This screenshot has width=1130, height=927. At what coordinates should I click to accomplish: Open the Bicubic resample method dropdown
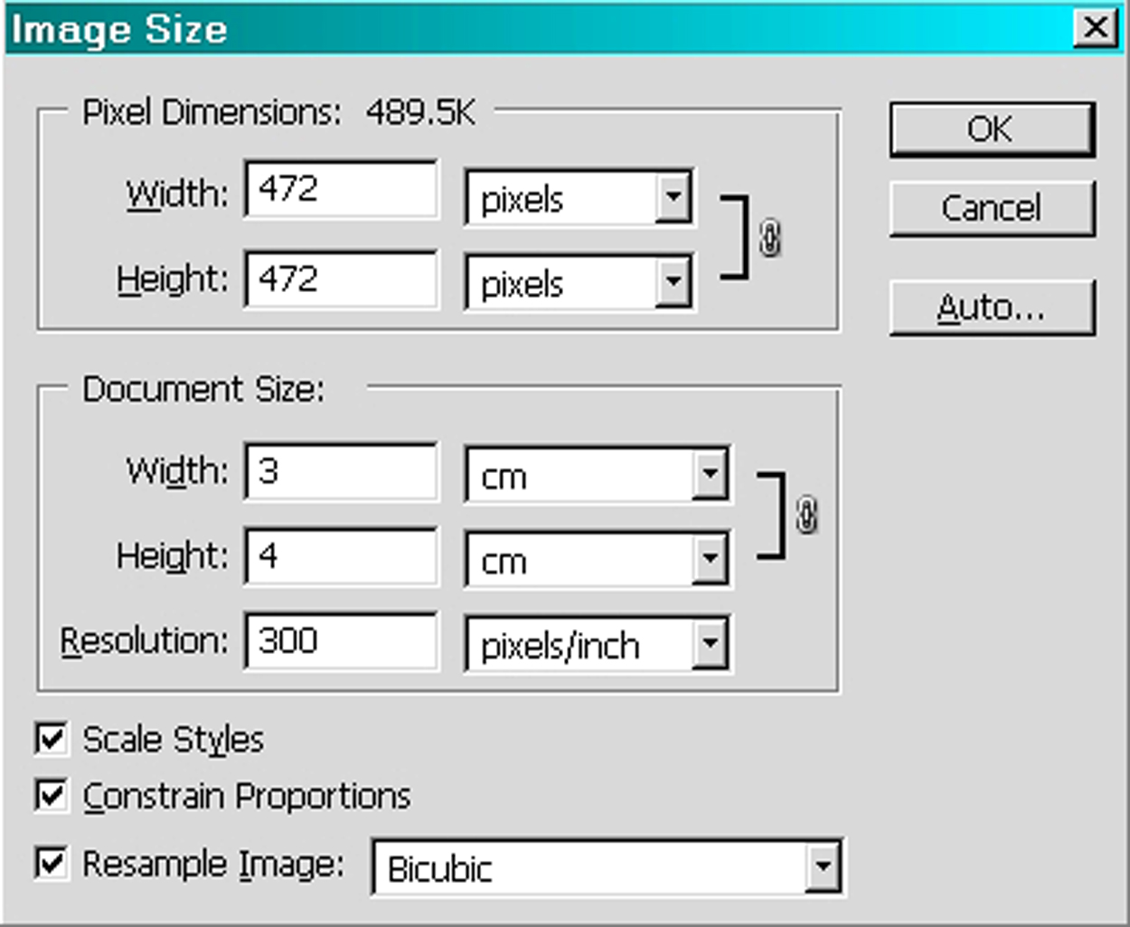[x=607, y=866]
